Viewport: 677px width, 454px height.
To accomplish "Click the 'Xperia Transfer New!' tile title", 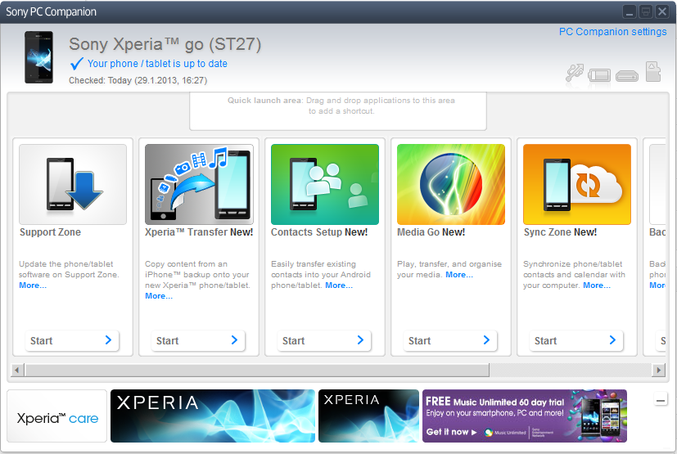I will tap(199, 232).
